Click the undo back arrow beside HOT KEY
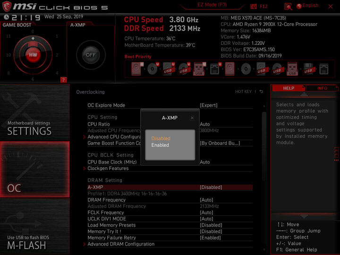340x255 pixels. coord(261,92)
